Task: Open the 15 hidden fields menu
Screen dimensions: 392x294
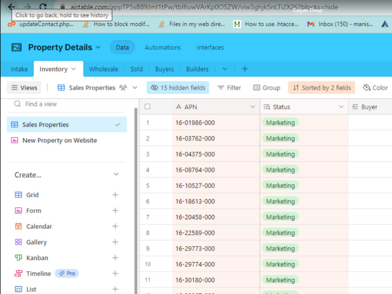Action: pos(178,88)
